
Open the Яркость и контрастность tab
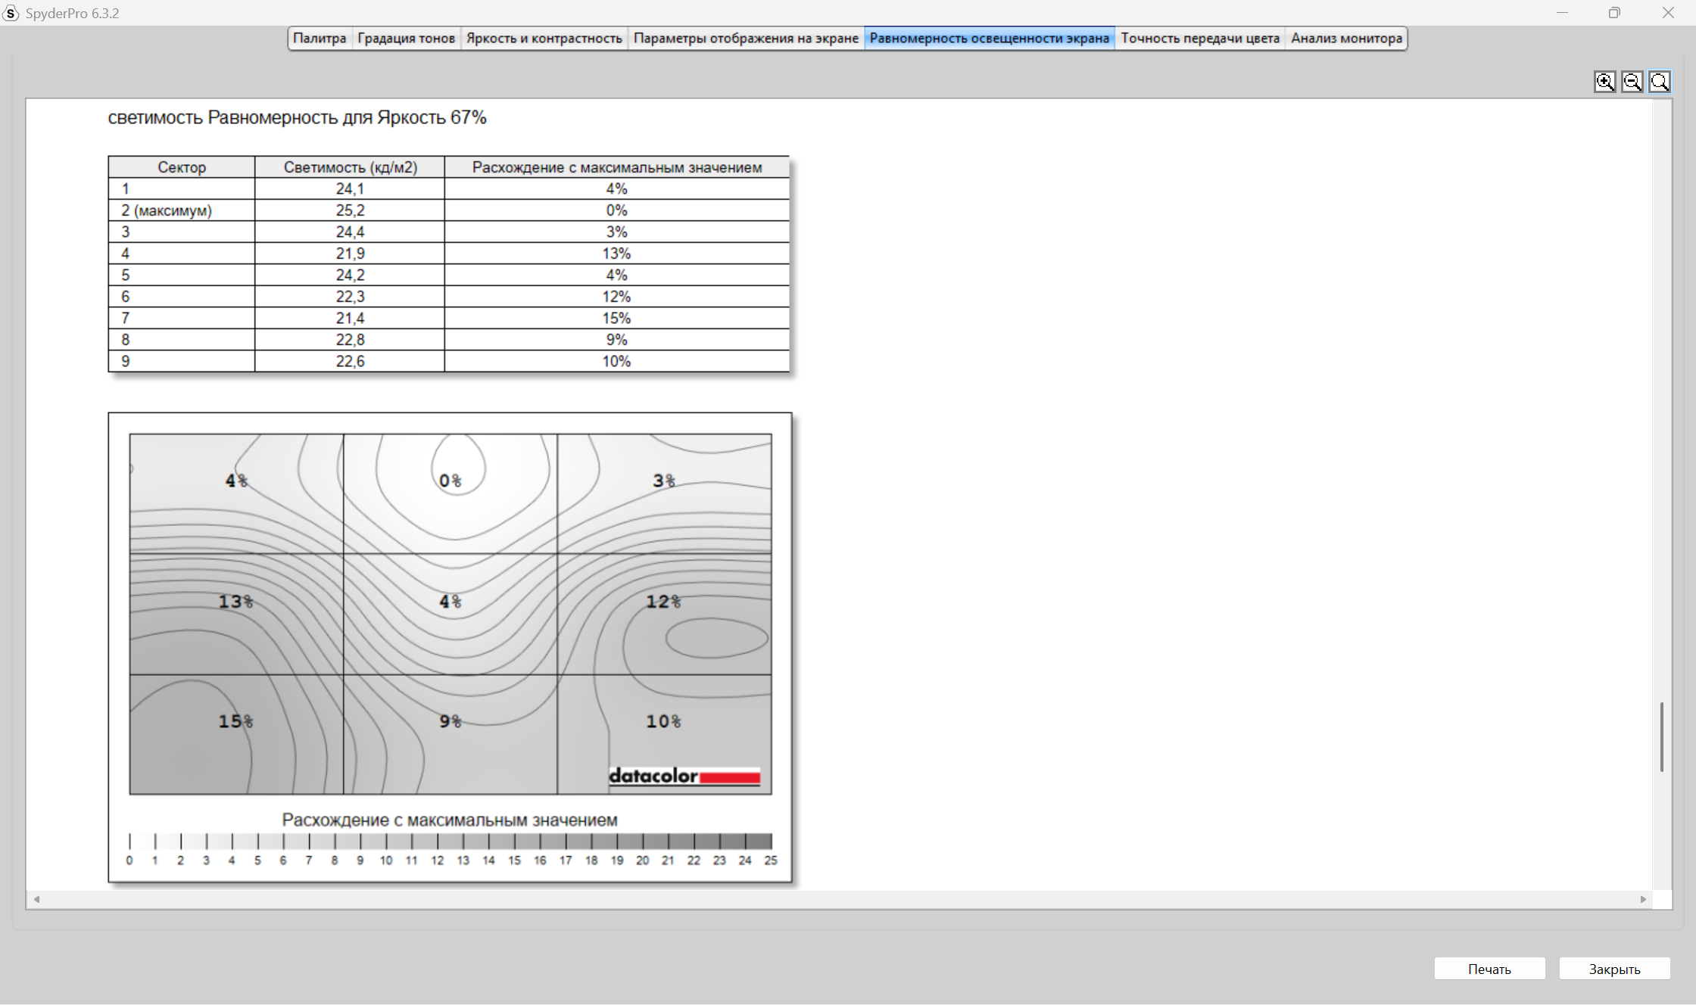(x=544, y=38)
